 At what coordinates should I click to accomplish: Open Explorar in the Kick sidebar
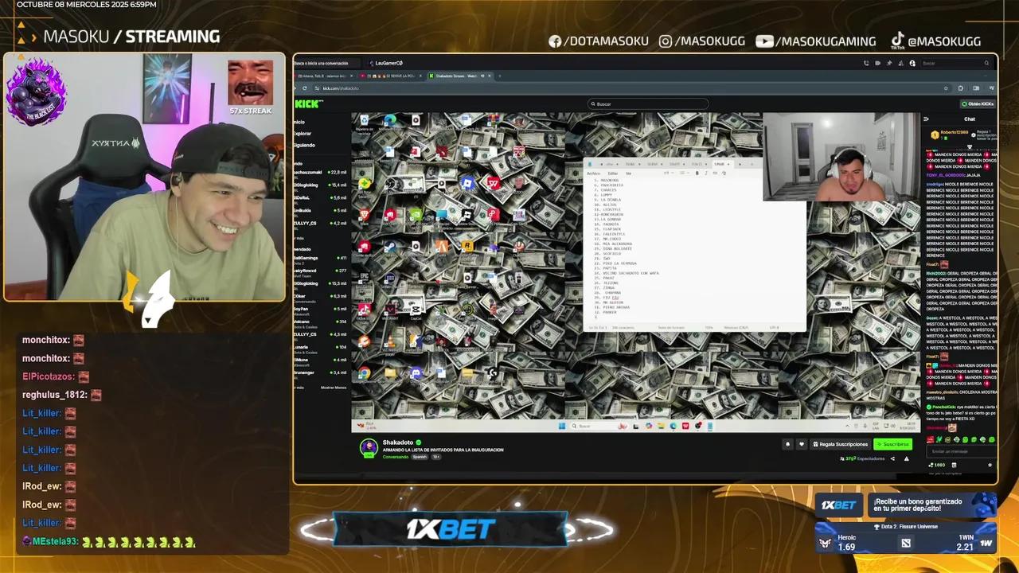tap(303, 134)
